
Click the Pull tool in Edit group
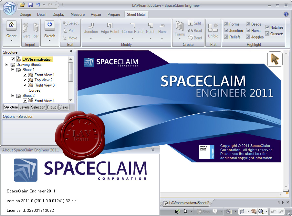coord(69,31)
